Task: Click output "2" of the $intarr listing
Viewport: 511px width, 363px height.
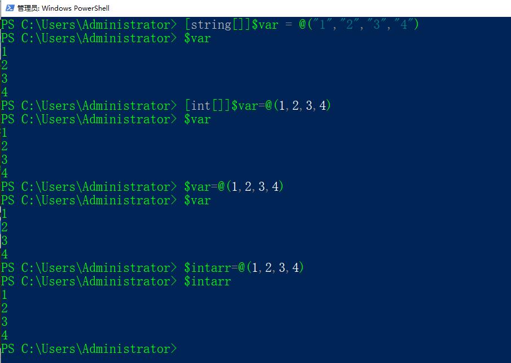Action: [x=5, y=308]
